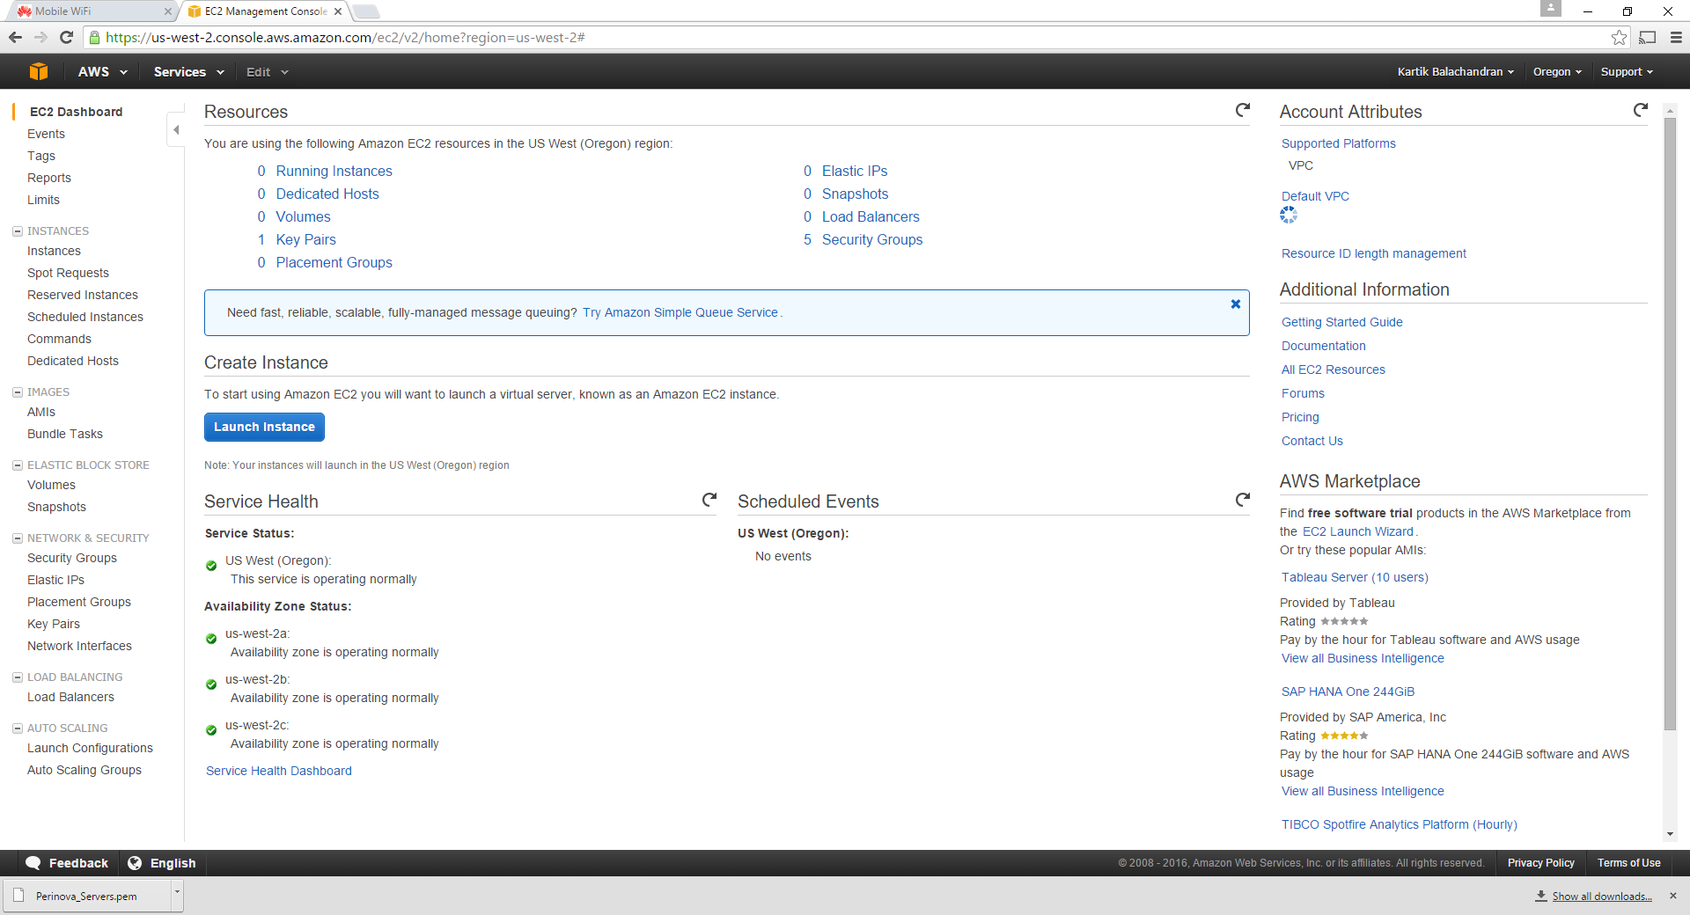
Task: Collapse the NETWORK & SECURITY group
Action: (x=17, y=538)
